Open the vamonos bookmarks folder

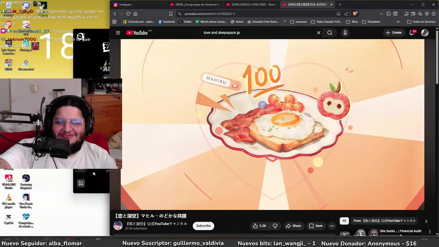298,22
